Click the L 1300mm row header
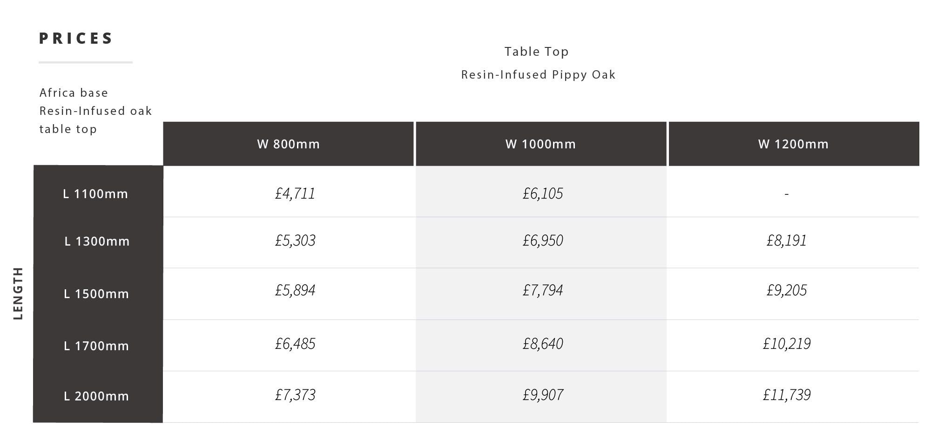931x433 pixels. [97, 241]
